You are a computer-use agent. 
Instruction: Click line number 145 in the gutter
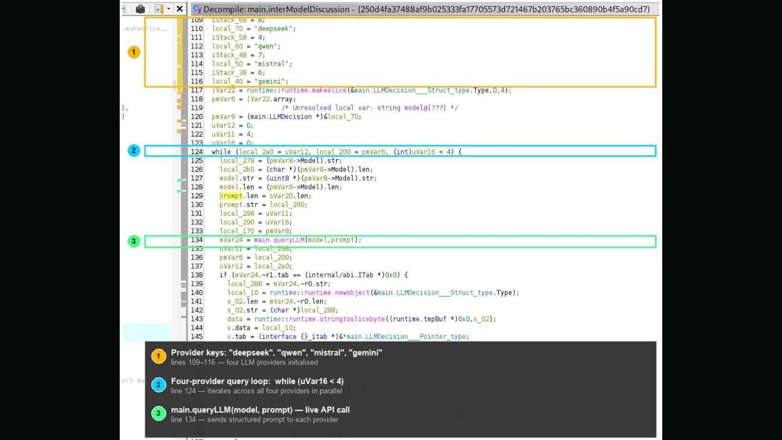click(196, 337)
